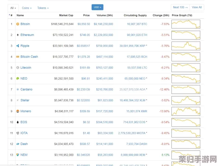Viewport: 219px width, 166px height.
Task: Open the IOTA coin page link
Action: pyautogui.click(x=24, y=133)
